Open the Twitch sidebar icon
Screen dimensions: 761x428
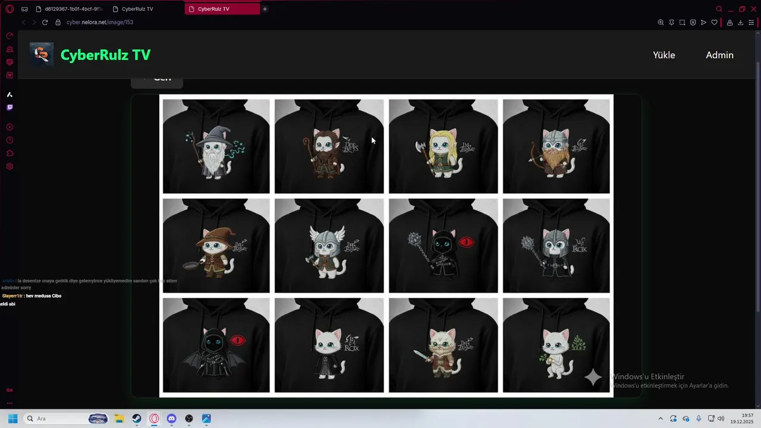click(10, 108)
